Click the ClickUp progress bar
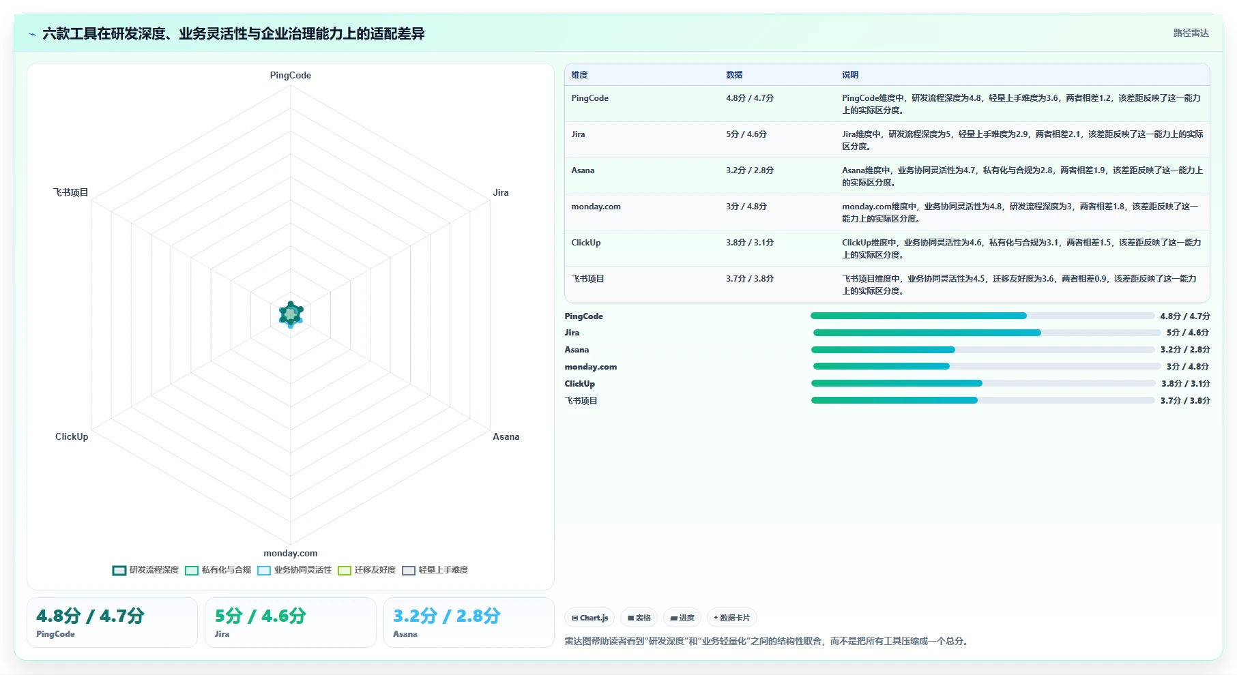The height and width of the screenshot is (675, 1237). [x=984, y=383]
